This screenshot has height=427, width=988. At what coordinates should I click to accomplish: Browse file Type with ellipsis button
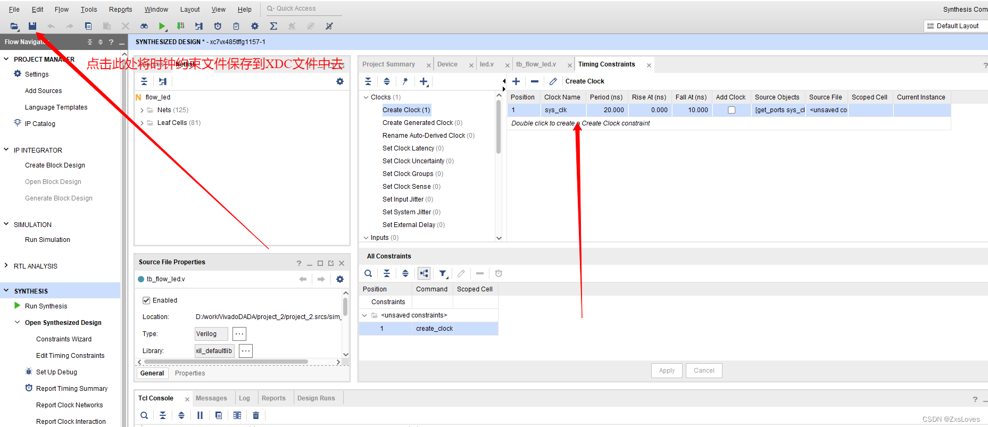239,334
